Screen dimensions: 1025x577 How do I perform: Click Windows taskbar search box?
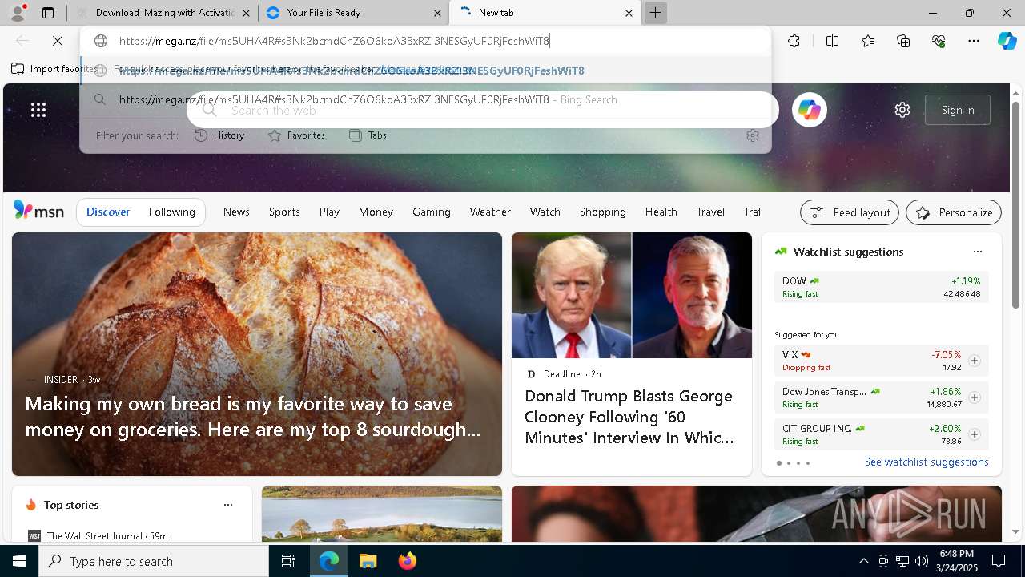coord(154,561)
